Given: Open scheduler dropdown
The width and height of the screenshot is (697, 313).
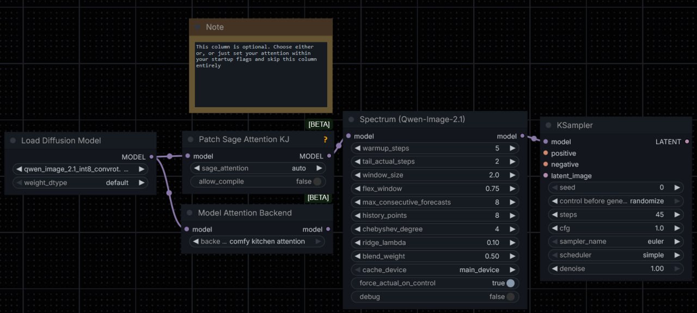Looking at the screenshot, I should (615, 255).
